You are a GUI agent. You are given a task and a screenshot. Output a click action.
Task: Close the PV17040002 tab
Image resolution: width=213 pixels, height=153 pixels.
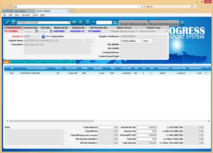click(x=68, y=11)
